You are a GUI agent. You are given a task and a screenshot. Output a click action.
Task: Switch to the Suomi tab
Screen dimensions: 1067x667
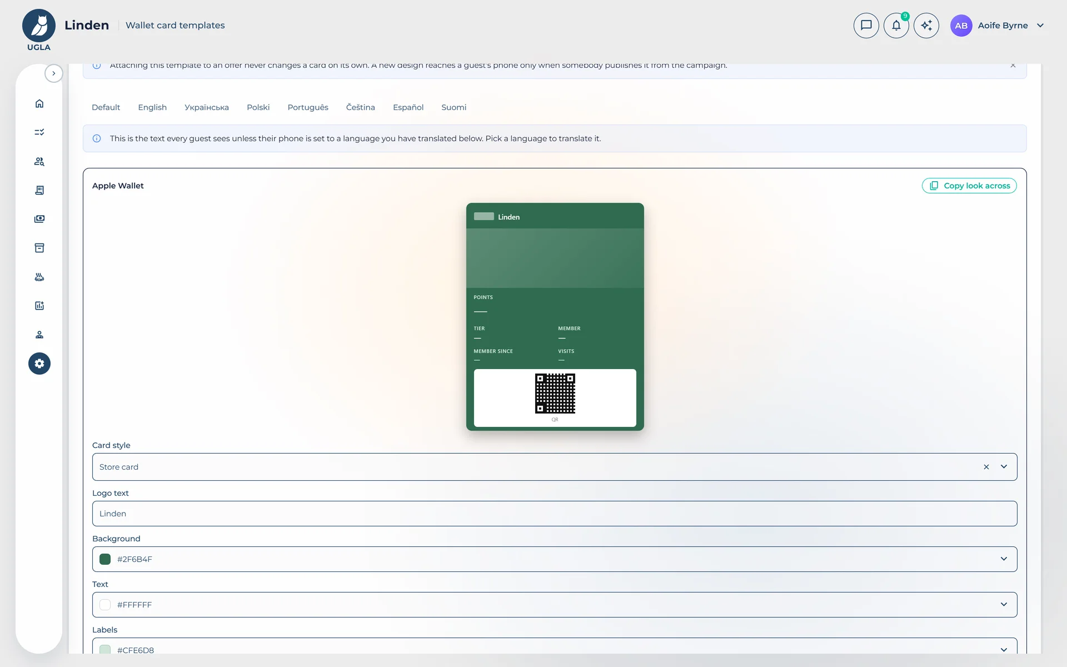(x=454, y=107)
